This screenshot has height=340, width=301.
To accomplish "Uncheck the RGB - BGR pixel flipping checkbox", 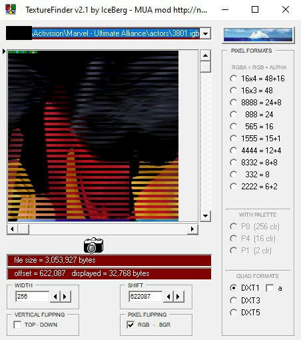I will [131, 325].
